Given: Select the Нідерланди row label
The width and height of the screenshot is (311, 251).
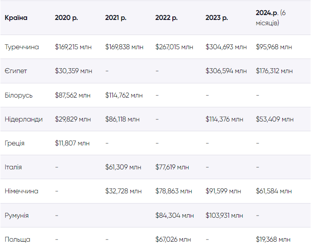Looking at the screenshot, I should (23, 119).
